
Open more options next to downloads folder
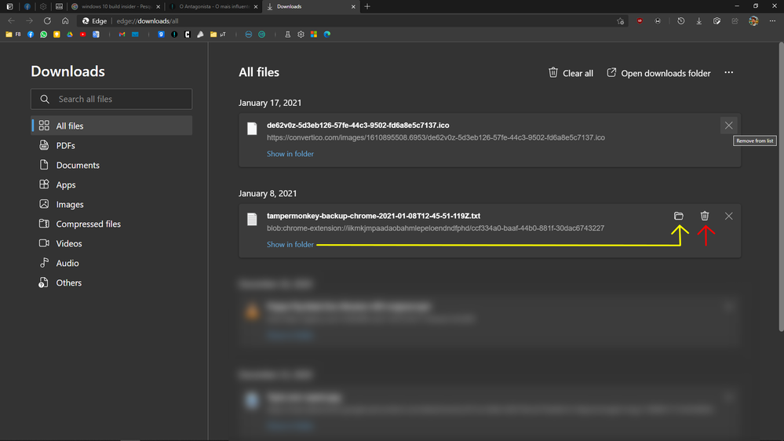coord(729,72)
